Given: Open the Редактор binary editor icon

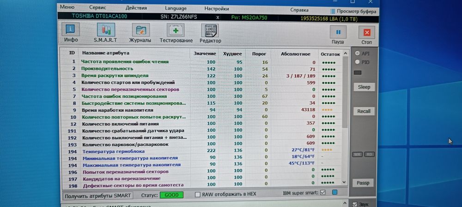Looking at the screenshot, I should point(210,30).
